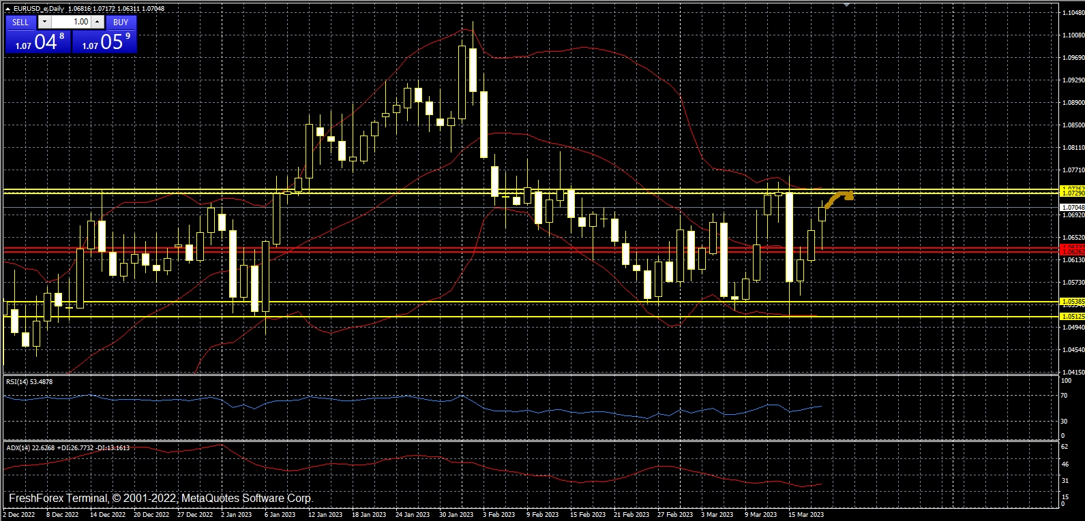Click the current price 1.07048 label

point(1073,207)
